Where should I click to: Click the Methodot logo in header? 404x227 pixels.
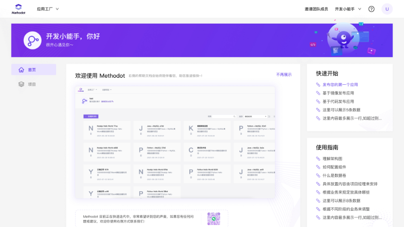point(19,9)
